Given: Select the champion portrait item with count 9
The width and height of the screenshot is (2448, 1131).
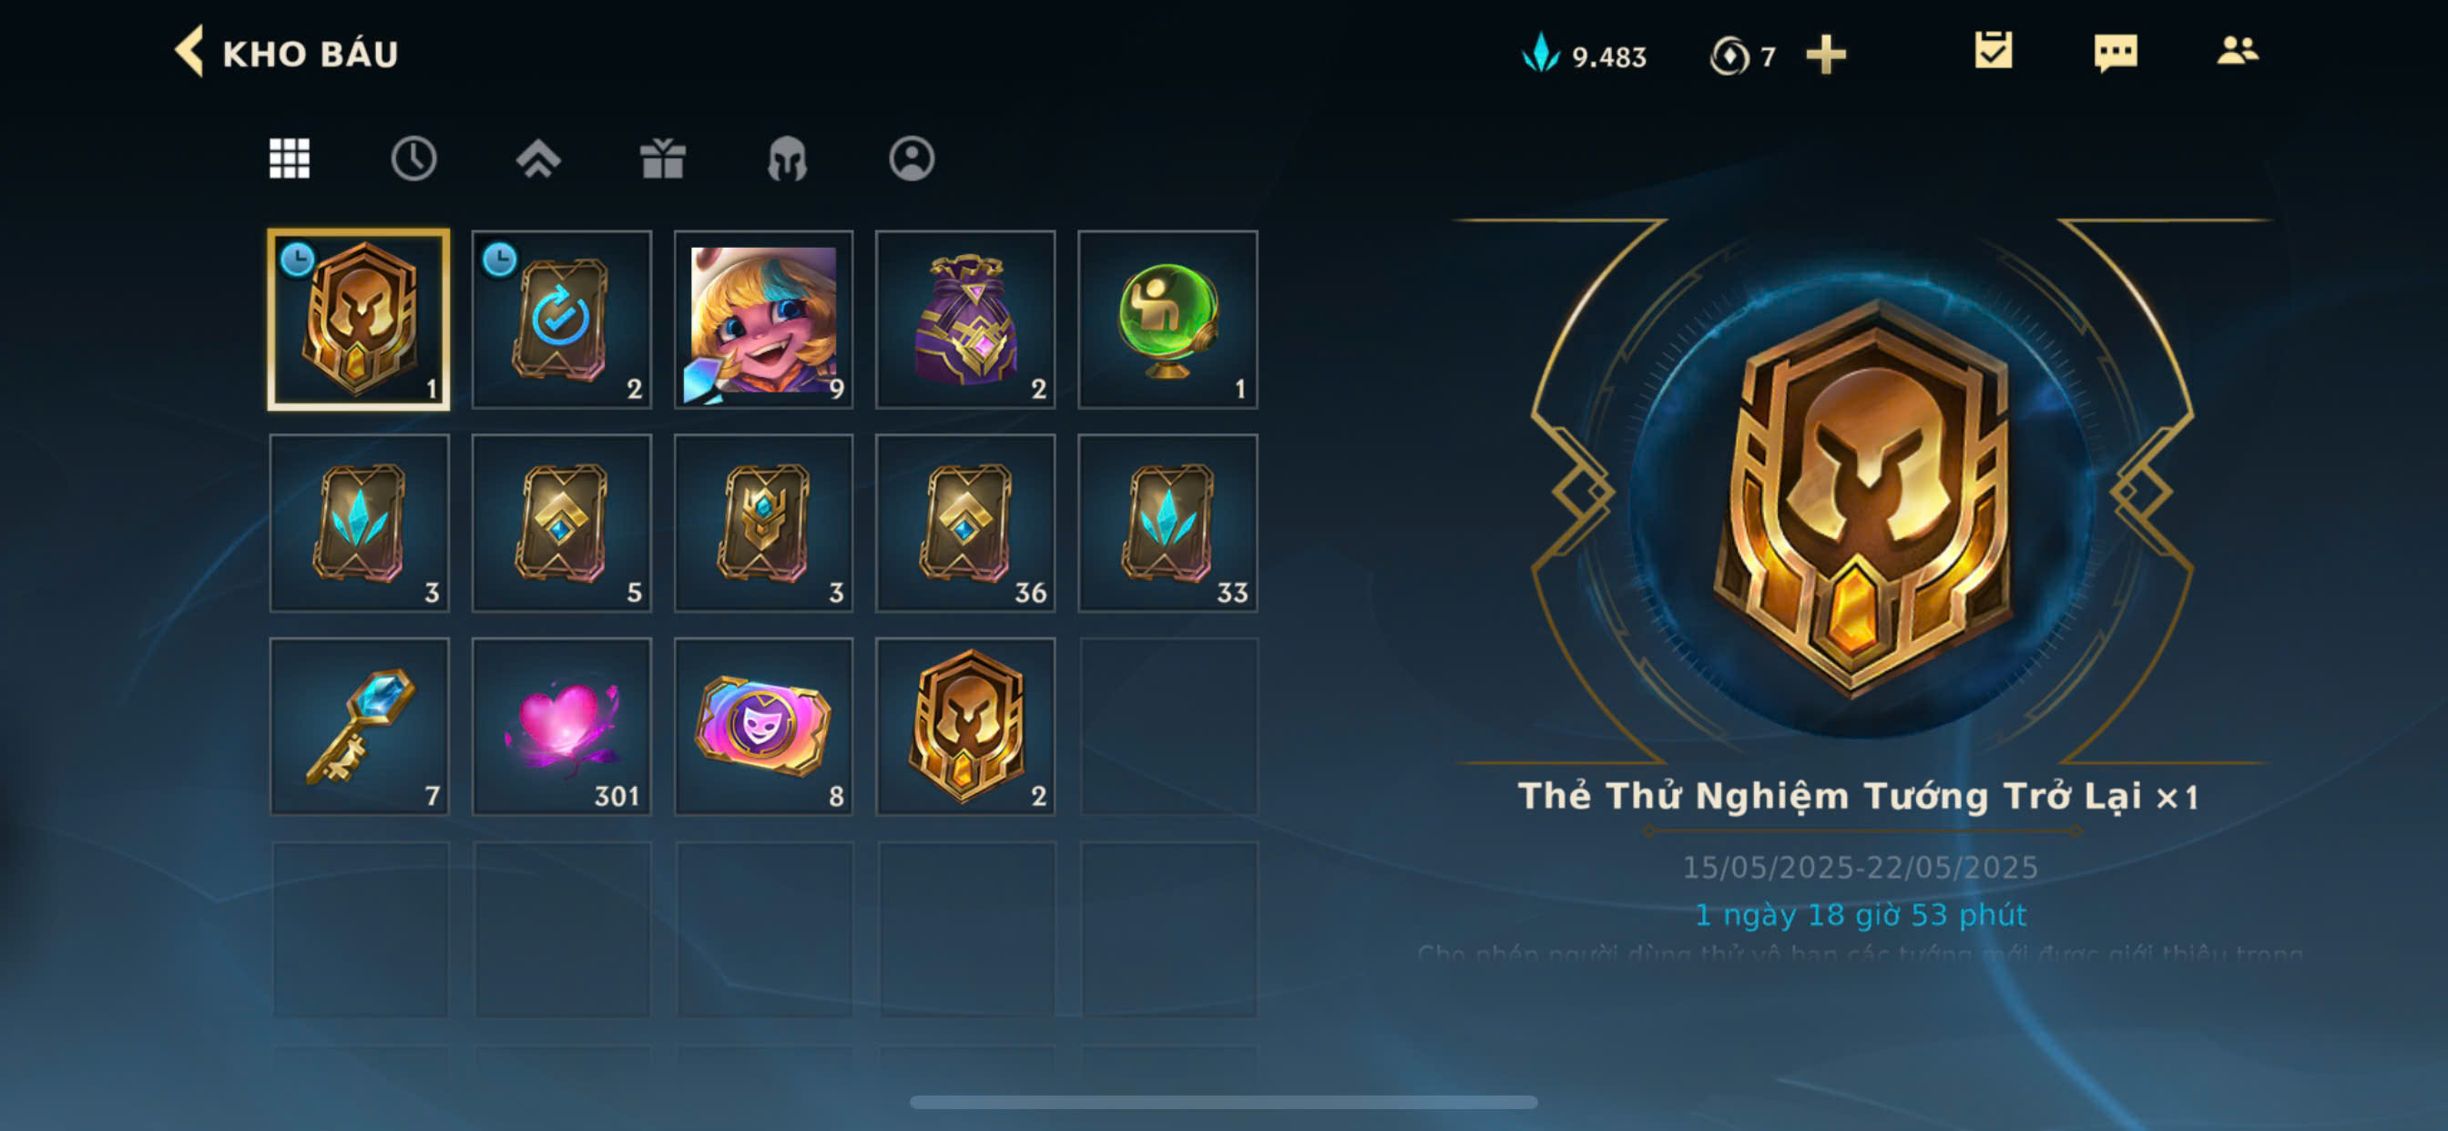Looking at the screenshot, I should [x=763, y=321].
